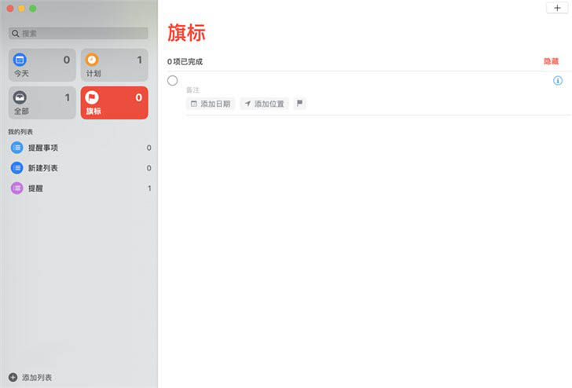This screenshot has height=388, width=572.
Task: Click 隐藏 to hide completed items
Action: click(x=551, y=61)
